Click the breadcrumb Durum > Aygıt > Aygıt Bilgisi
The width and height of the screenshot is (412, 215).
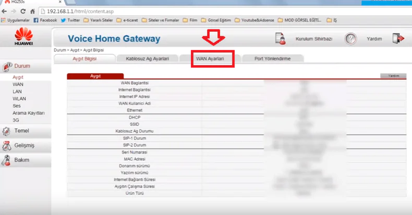coord(79,50)
